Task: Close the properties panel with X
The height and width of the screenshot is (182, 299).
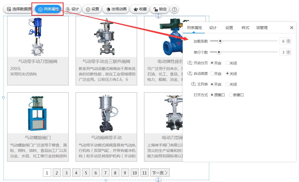Action: tap(292, 28)
